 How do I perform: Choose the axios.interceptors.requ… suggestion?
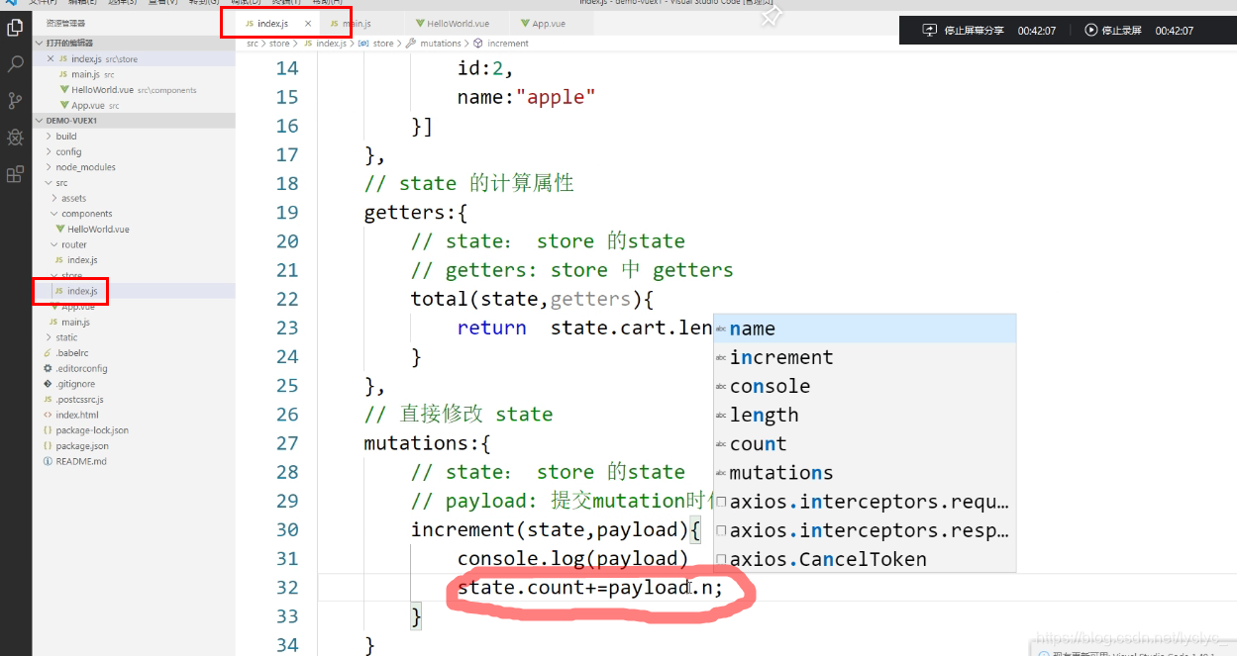865,502
